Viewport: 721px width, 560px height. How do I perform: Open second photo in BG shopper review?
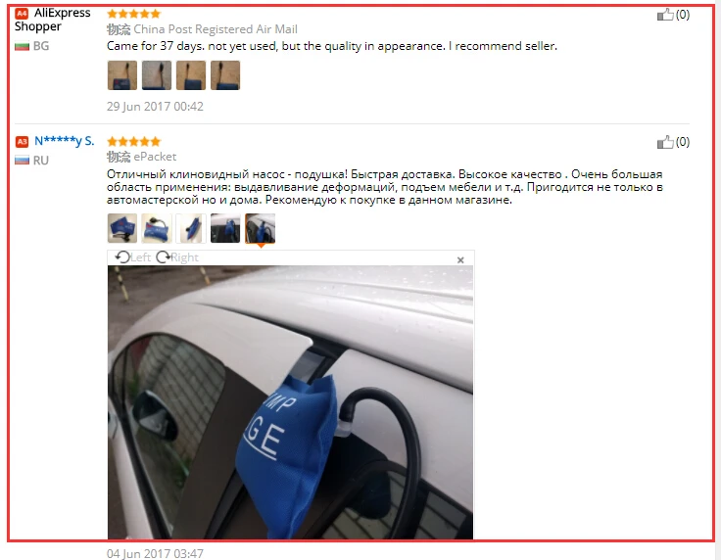point(157,75)
